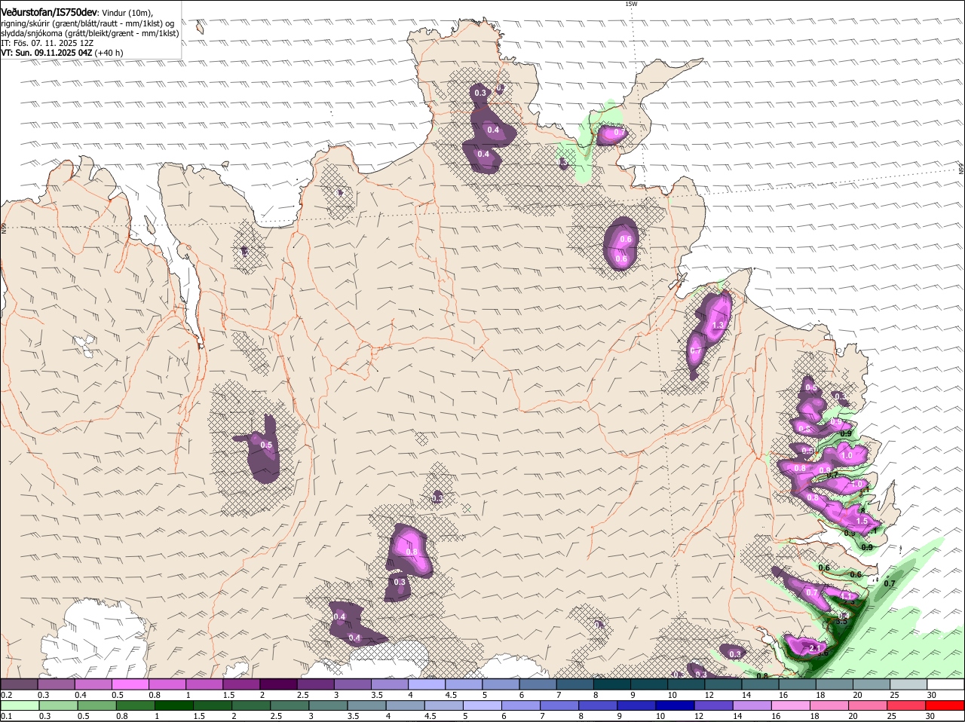Select upper legend swatch starting at 0.2
Viewport: 965px width, 722px height.
tap(19, 684)
